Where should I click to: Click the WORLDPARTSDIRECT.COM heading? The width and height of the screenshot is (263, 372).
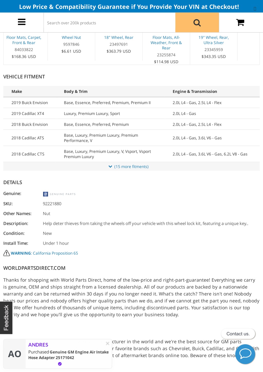pos(34,268)
